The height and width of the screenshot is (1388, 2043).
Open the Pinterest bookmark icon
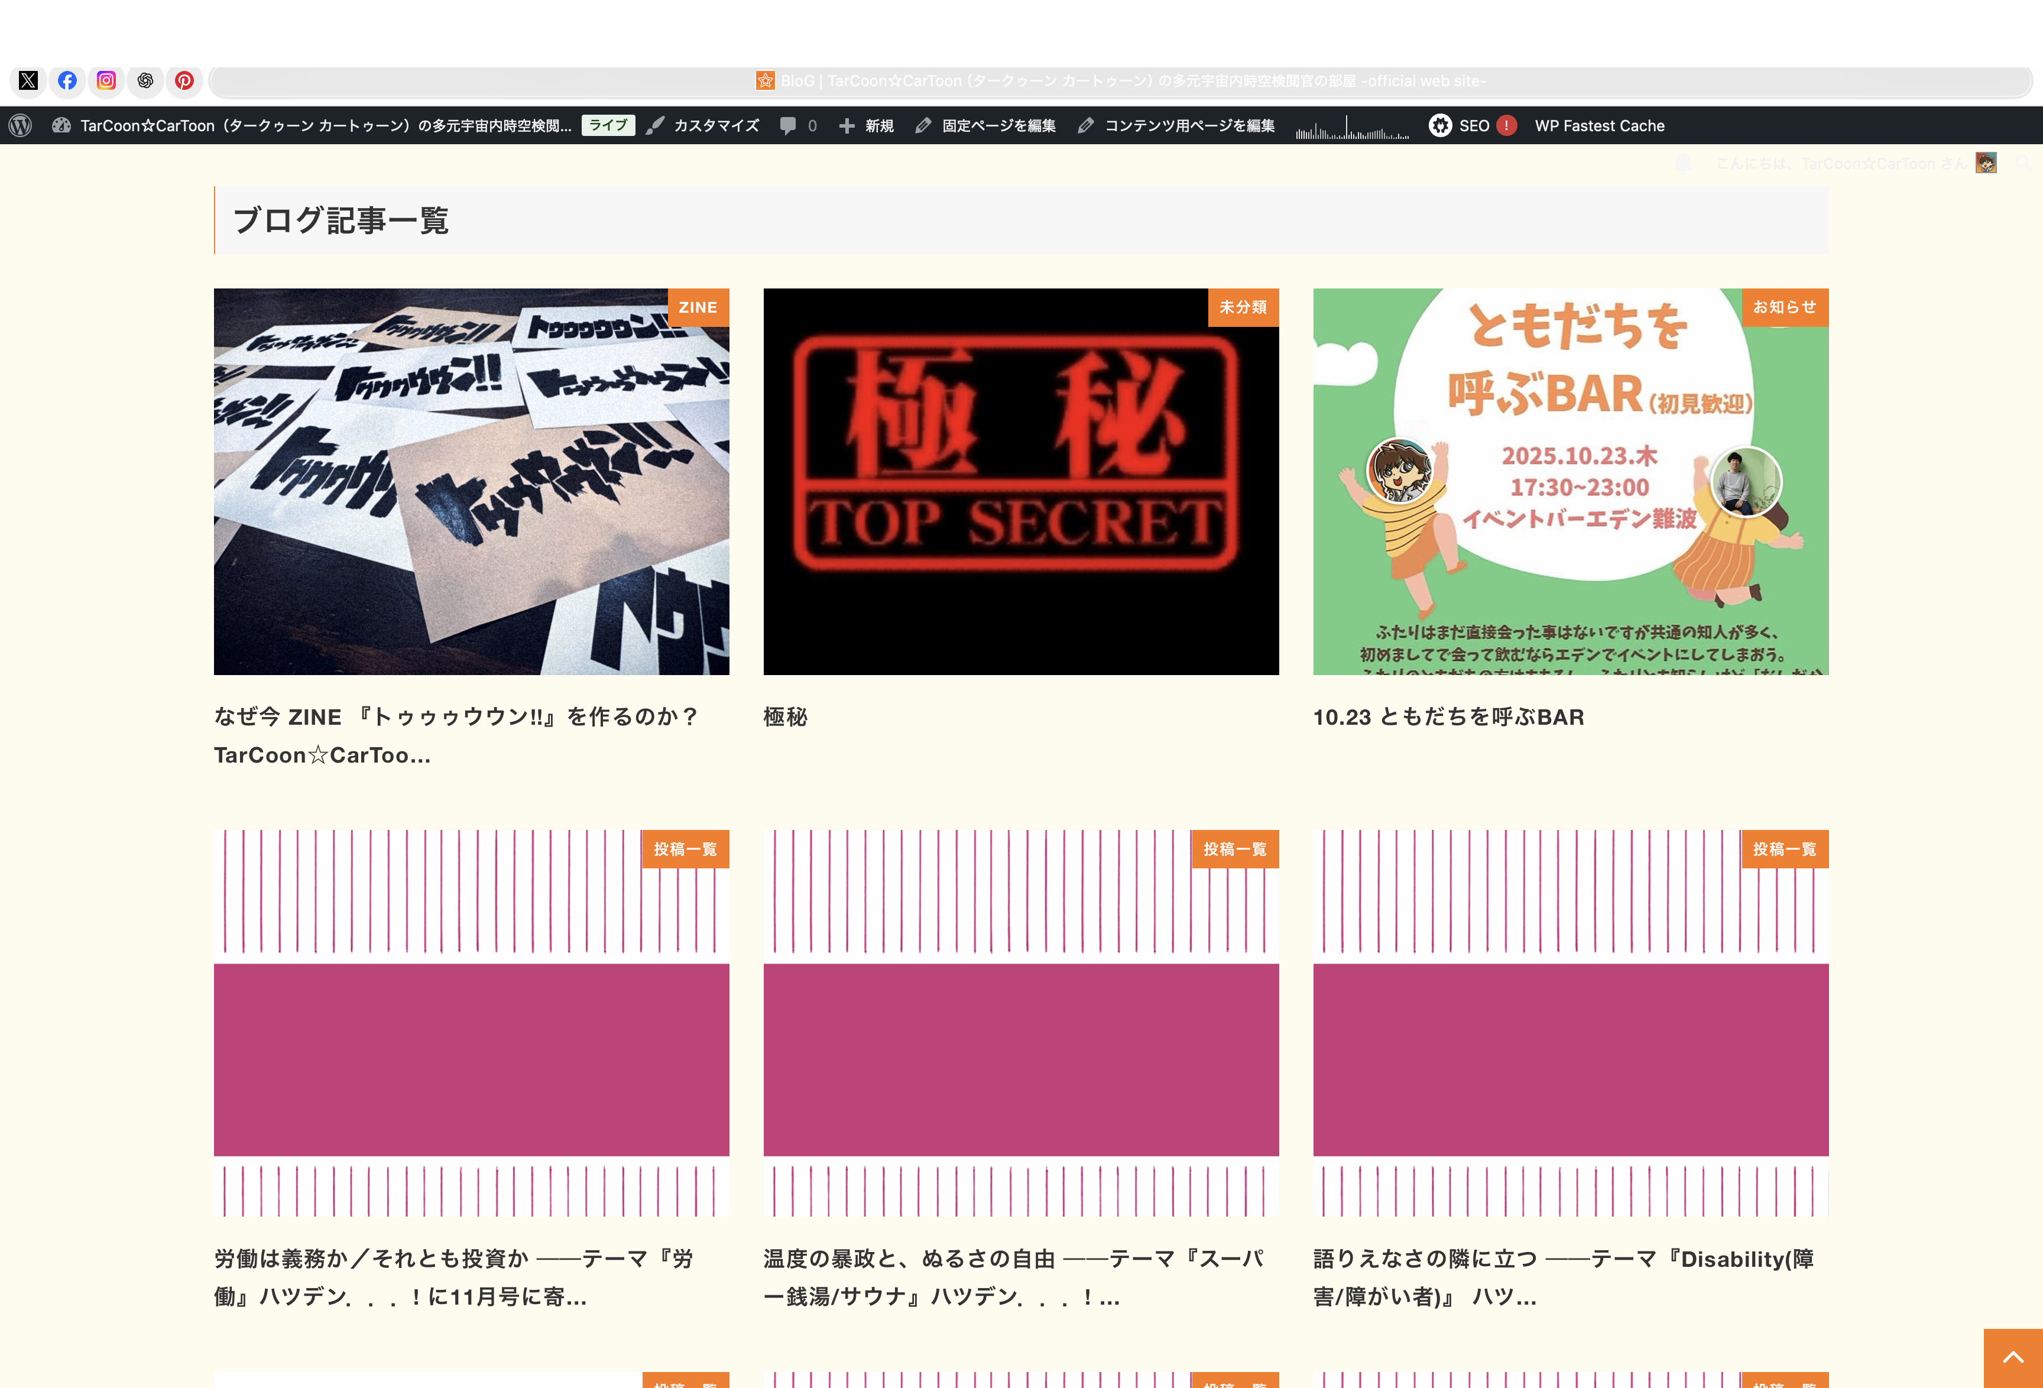pos(184,81)
